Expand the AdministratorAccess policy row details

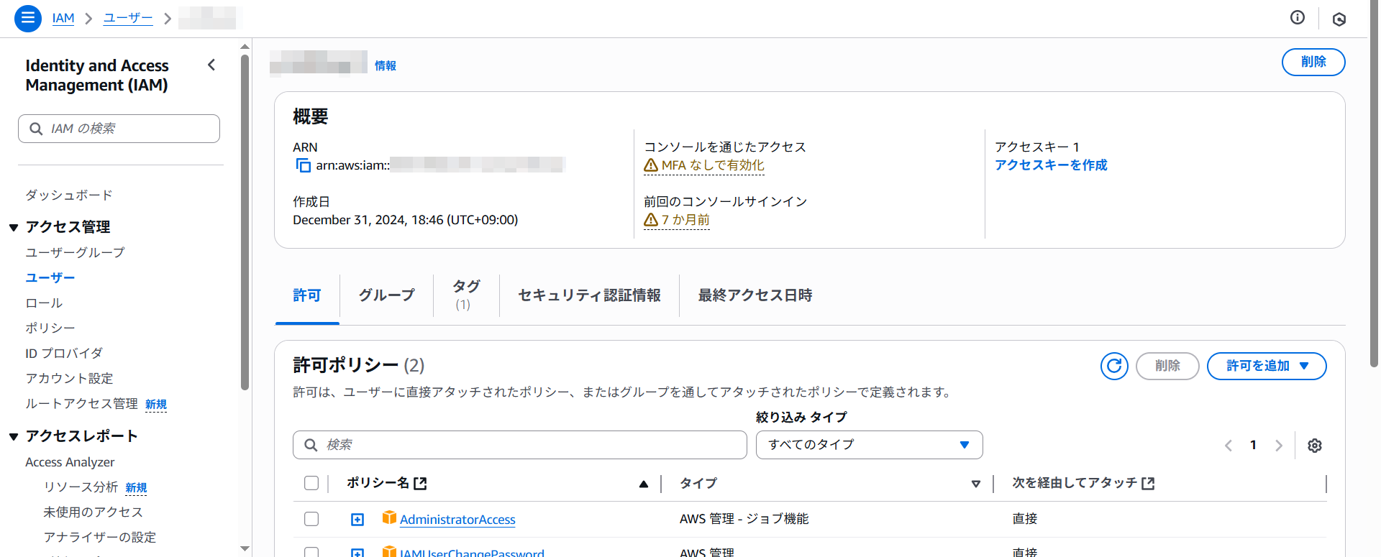[357, 520]
